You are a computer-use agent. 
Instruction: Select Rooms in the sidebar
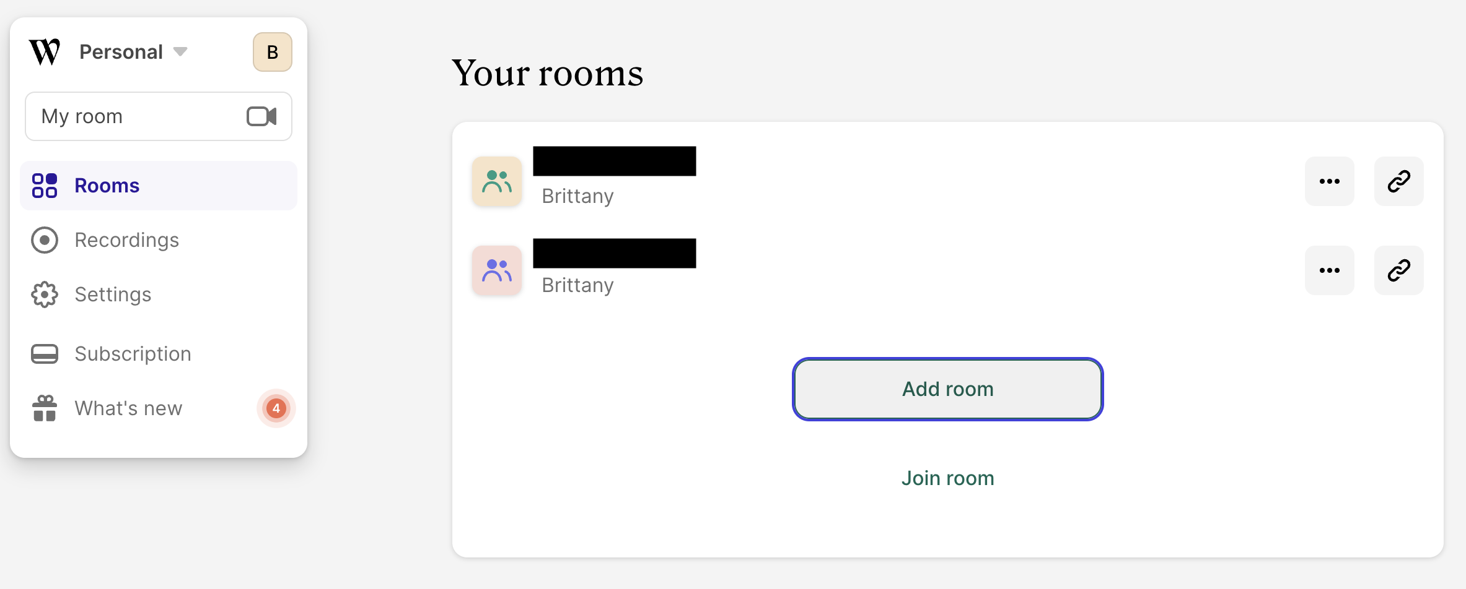click(x=107, y=186)
